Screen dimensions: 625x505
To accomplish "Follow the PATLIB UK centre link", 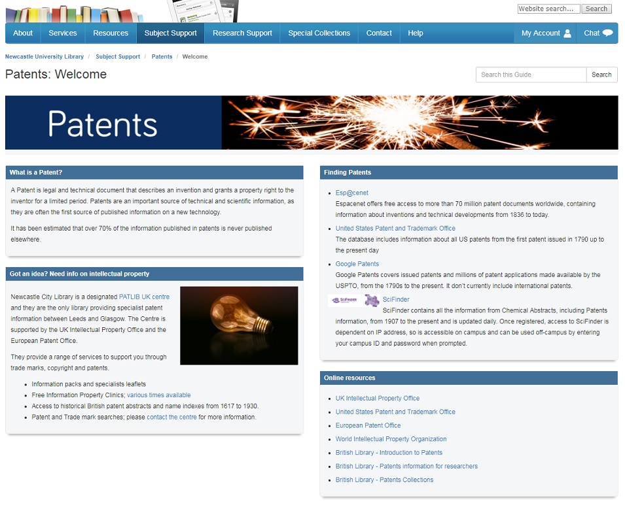I will [144, 297].
